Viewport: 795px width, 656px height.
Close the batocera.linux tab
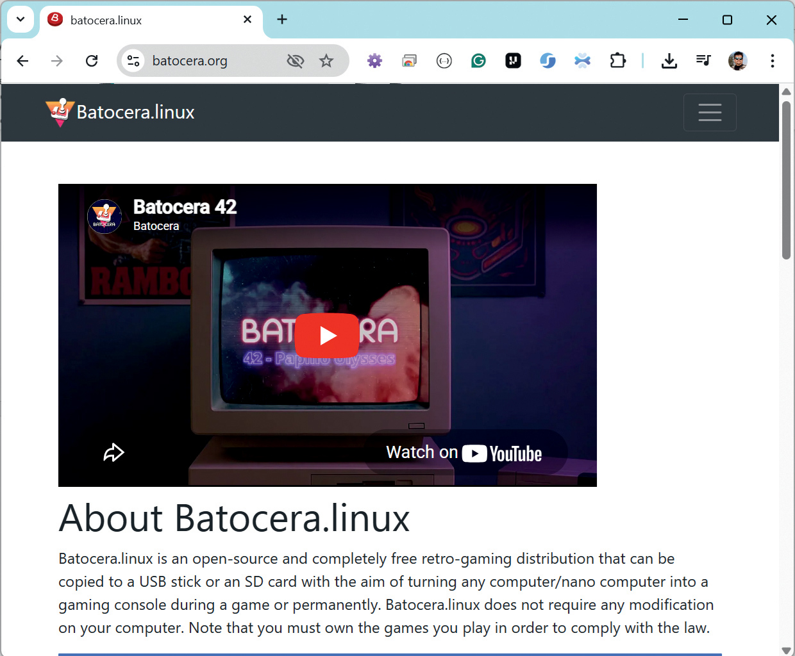pos(247,20)
